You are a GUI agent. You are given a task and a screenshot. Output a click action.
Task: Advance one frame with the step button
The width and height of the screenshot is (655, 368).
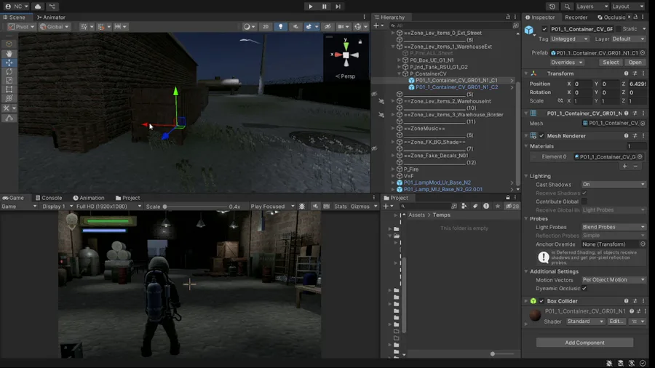coord(338,7)
